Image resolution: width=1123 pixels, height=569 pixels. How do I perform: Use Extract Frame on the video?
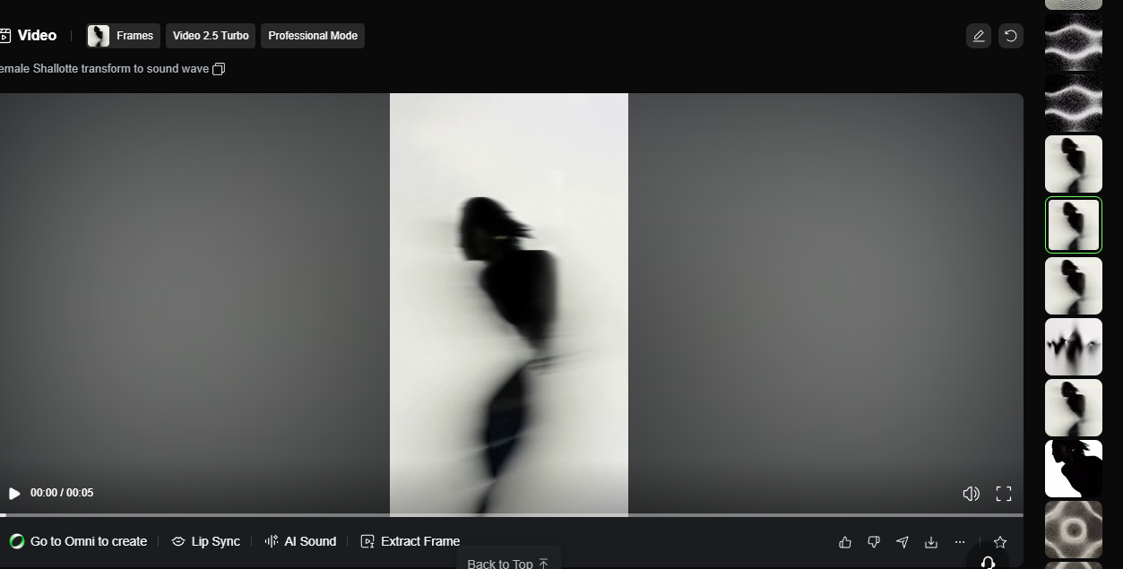tap(410, 541)
